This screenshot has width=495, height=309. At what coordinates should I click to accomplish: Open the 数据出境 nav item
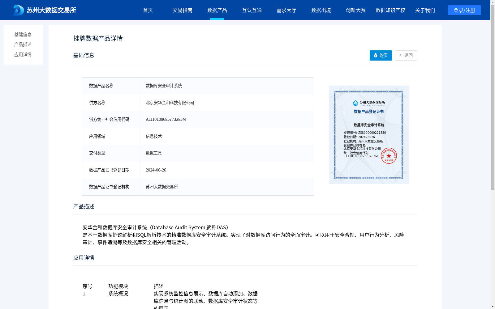point(321,10)
